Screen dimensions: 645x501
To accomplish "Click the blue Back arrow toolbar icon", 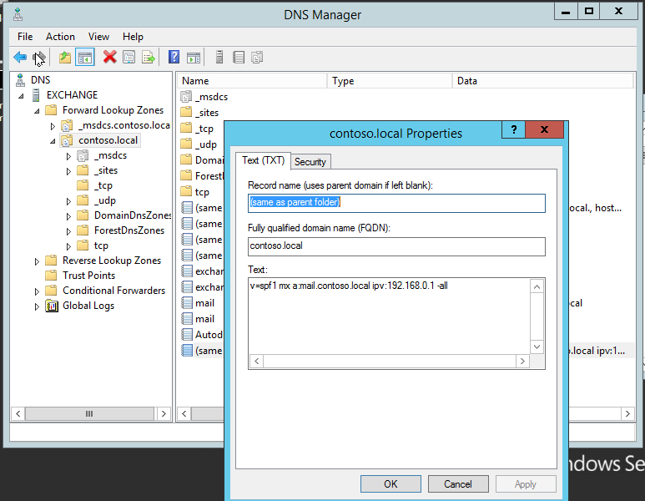I will (x=20, y=58).
